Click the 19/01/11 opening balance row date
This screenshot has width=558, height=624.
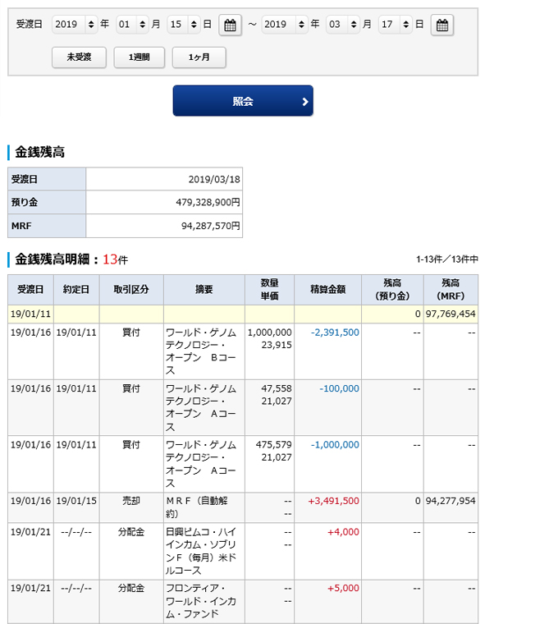[x=30, y=314]
